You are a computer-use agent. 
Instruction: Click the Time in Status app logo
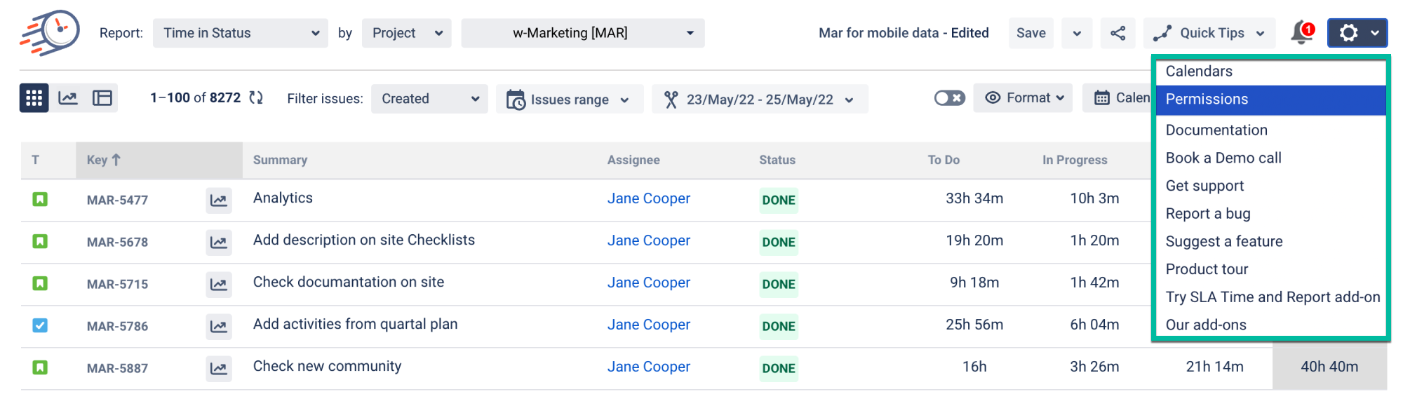50,32
